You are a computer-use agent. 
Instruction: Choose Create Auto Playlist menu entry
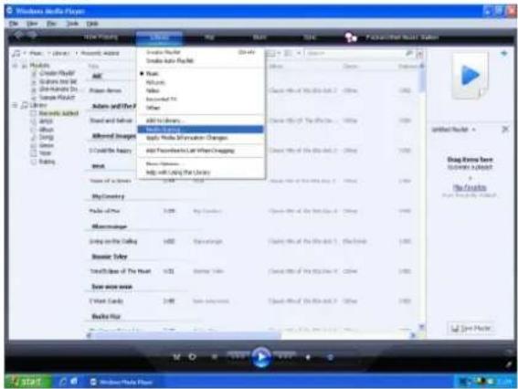click(x=201, y=61)
